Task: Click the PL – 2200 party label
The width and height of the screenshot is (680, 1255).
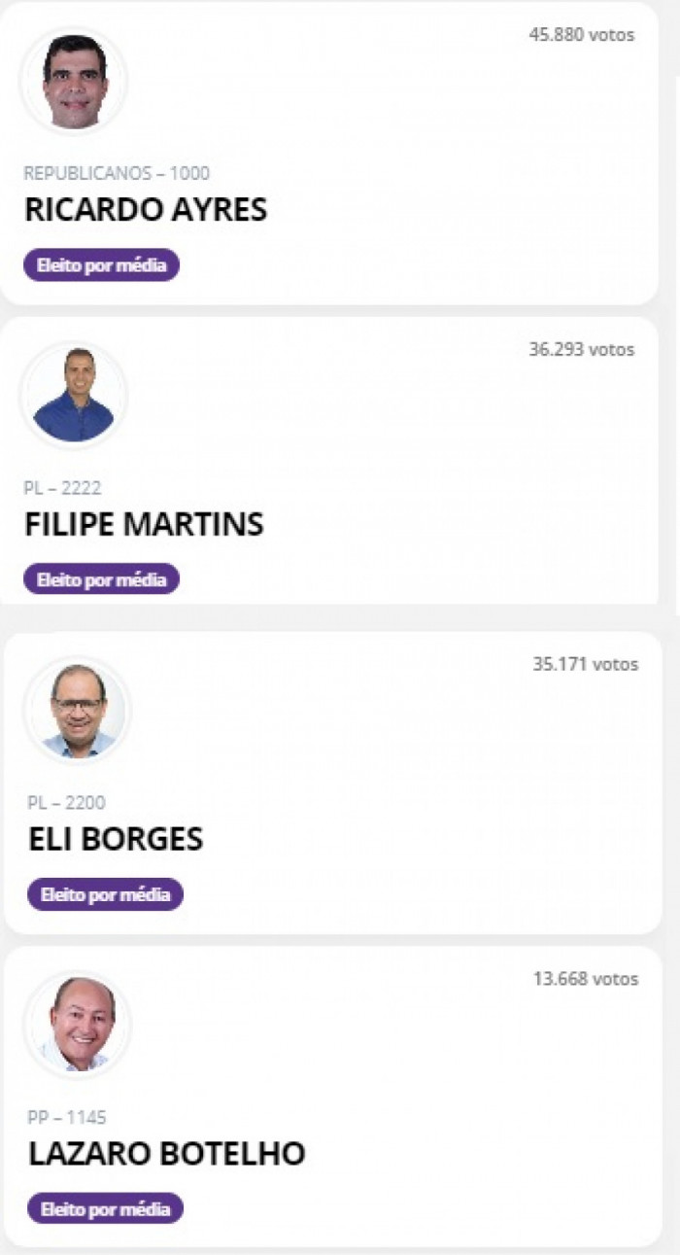Action: (x=67, y=803)
